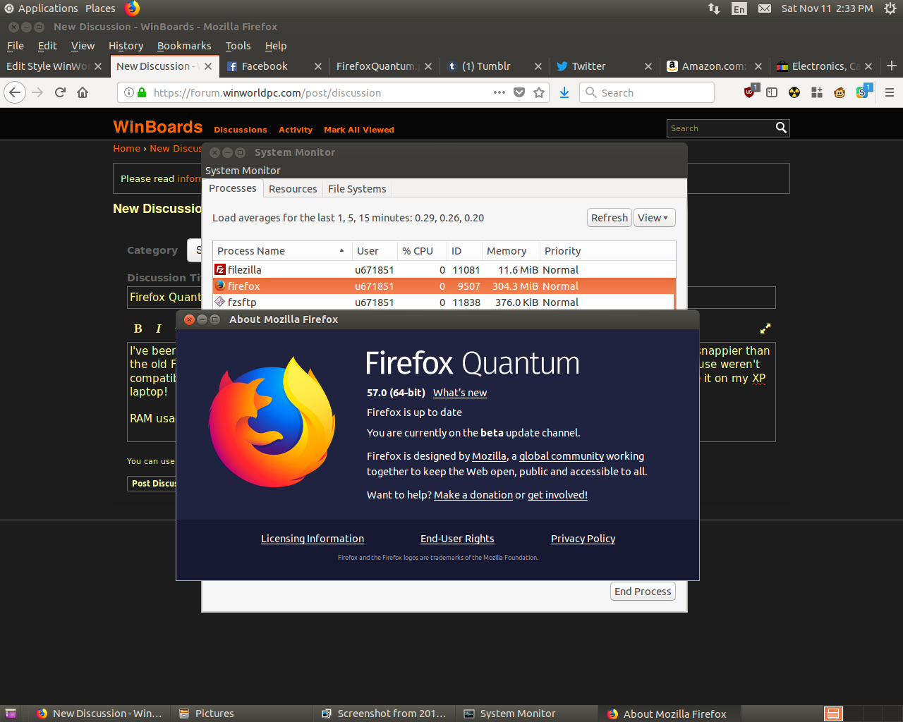Open the View dropdown in System Monitor
The width and height of the screenshot is (903, 722).
pos(654,218)
